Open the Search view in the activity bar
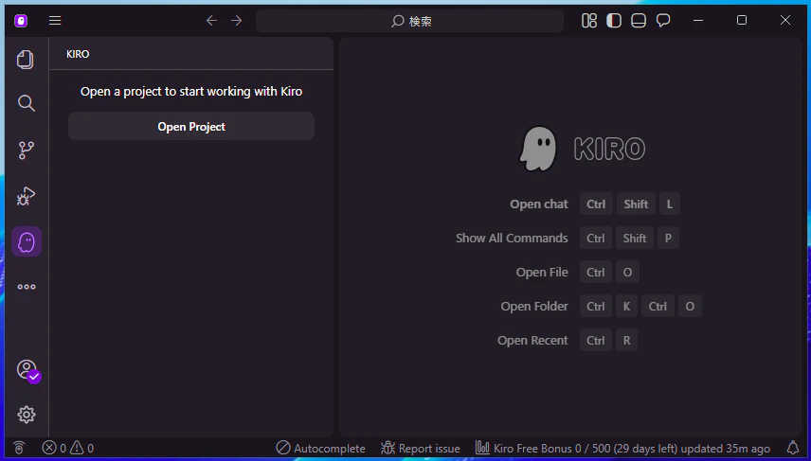 pos(26,103)
